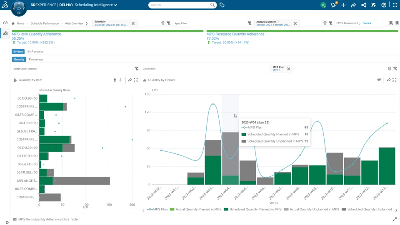This screenshot has width=400, height=225.
Task: Open Scheduling Intelligence app dropdown
Action: (96, 5)
